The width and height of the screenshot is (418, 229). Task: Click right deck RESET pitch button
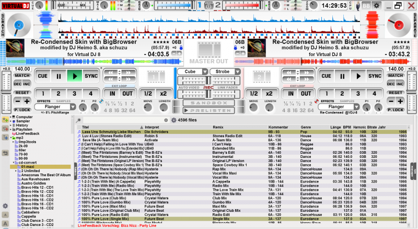(x=396, y=93)
